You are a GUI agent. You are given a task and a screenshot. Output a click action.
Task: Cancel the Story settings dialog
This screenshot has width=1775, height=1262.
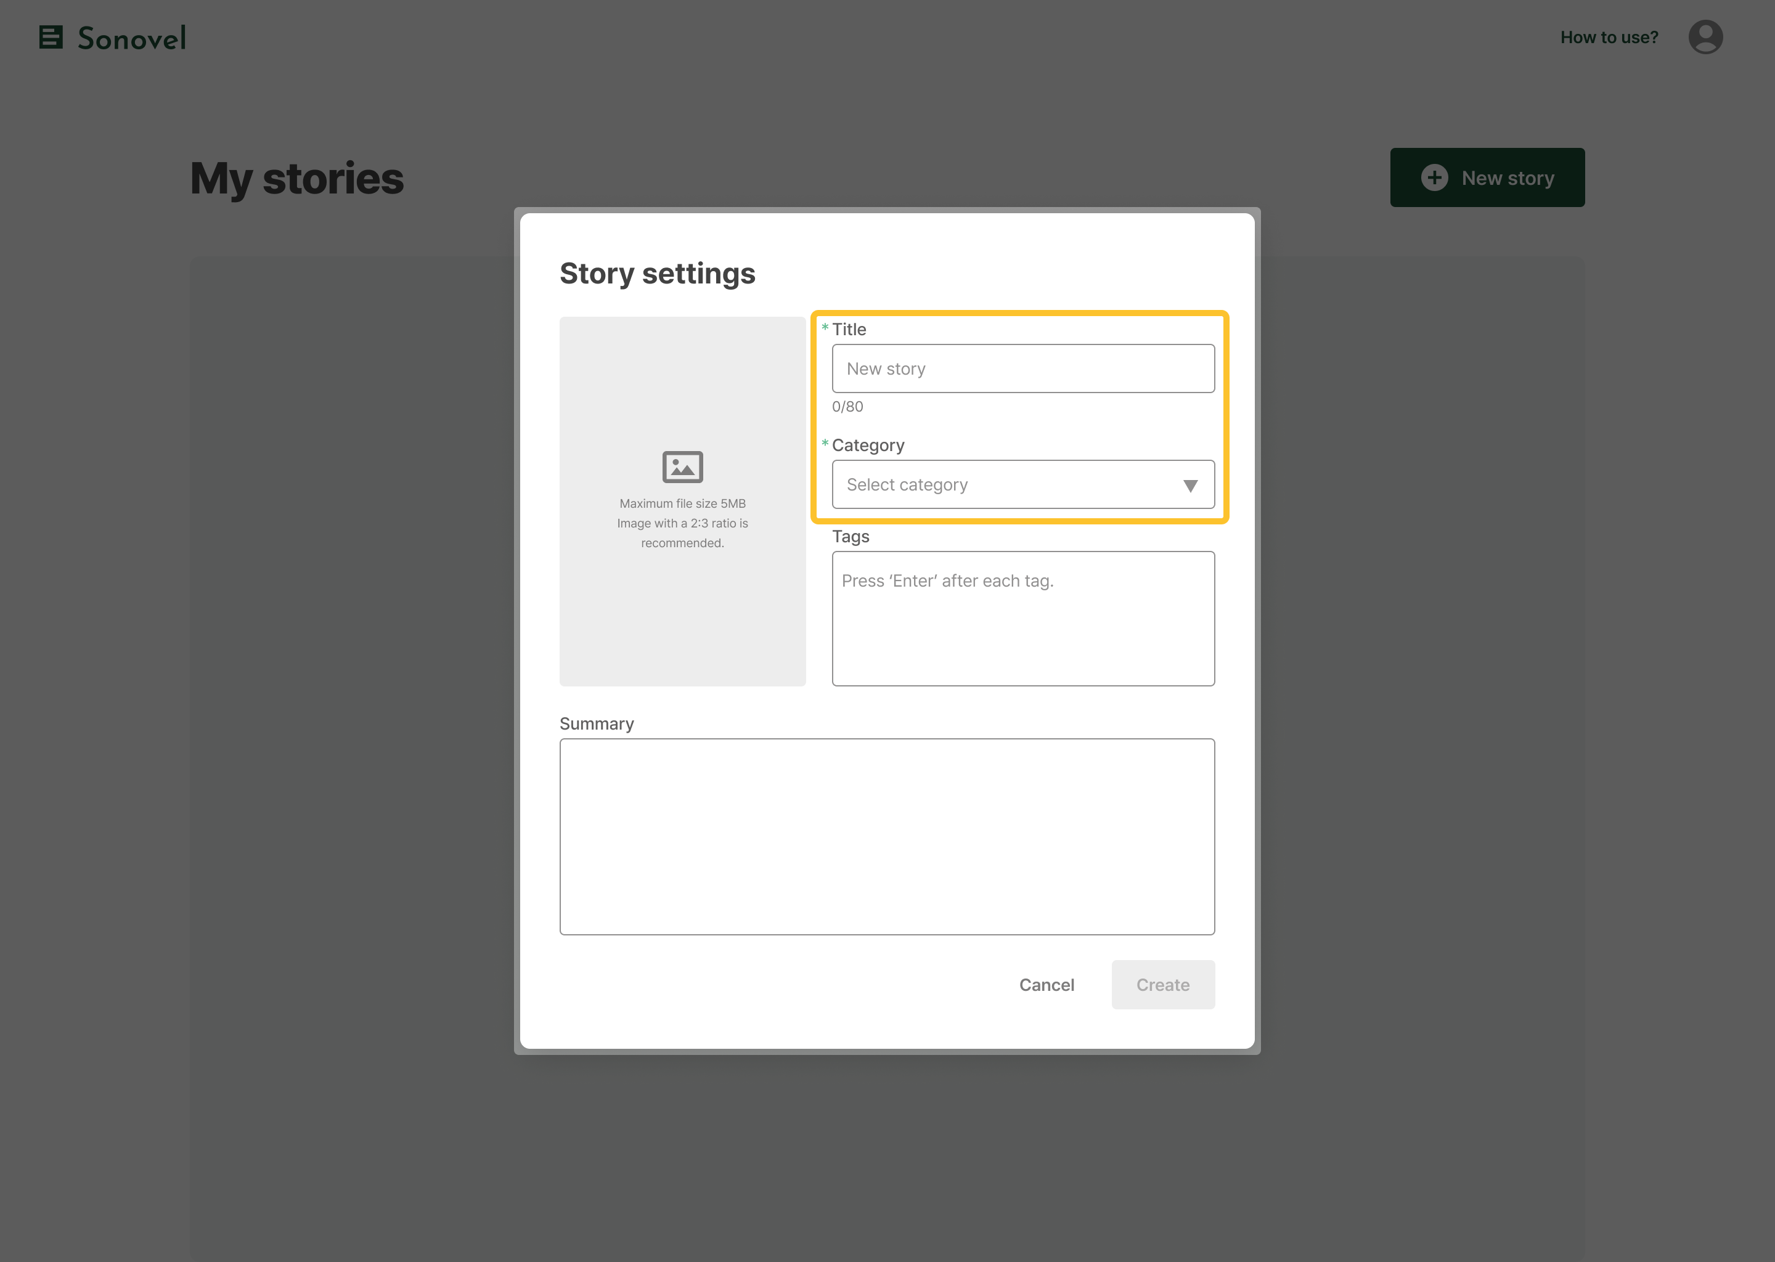[1046, 985]
